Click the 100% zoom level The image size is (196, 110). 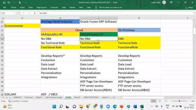(193, 101)
